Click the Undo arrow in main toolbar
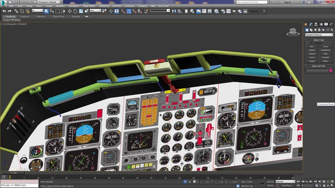Viewport: 335px width, 188px height. pos(4,11)
